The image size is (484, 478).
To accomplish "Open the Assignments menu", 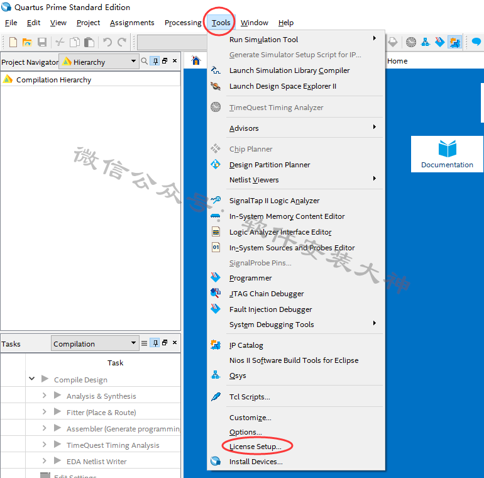I will [x=132, y=23].
